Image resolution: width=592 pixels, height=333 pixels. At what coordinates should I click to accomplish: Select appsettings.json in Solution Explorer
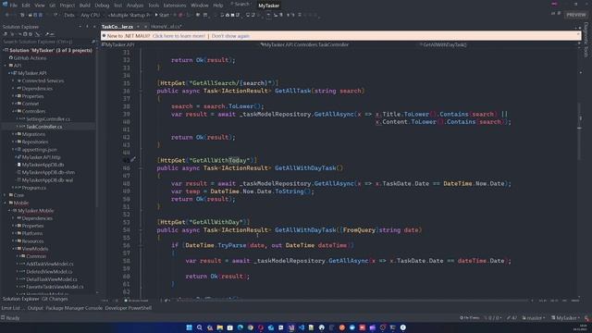pyautogui.click(x=39, y=150)
